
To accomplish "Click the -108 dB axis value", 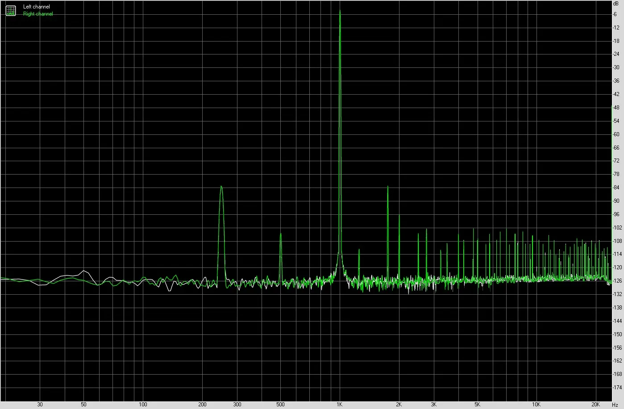I will (617, 241).
